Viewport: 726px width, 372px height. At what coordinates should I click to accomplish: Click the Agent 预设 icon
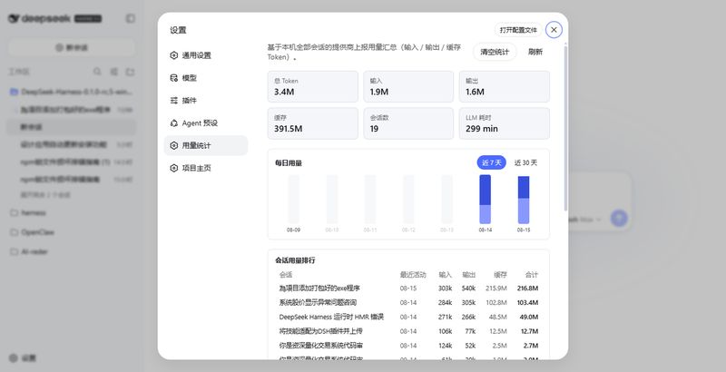[173, 123]
